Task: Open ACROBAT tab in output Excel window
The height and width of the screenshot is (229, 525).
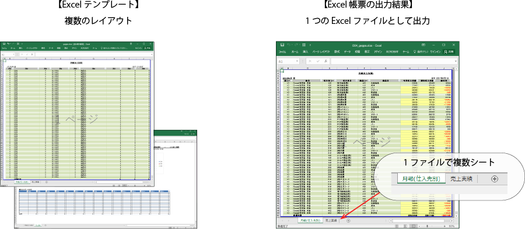Action: (392, 52)
